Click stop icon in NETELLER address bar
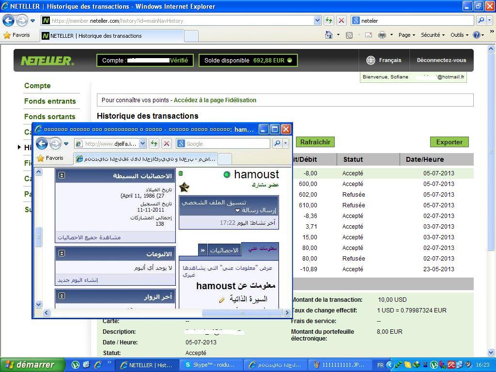This screenshot has width=496, height=372. coord(341,20)
